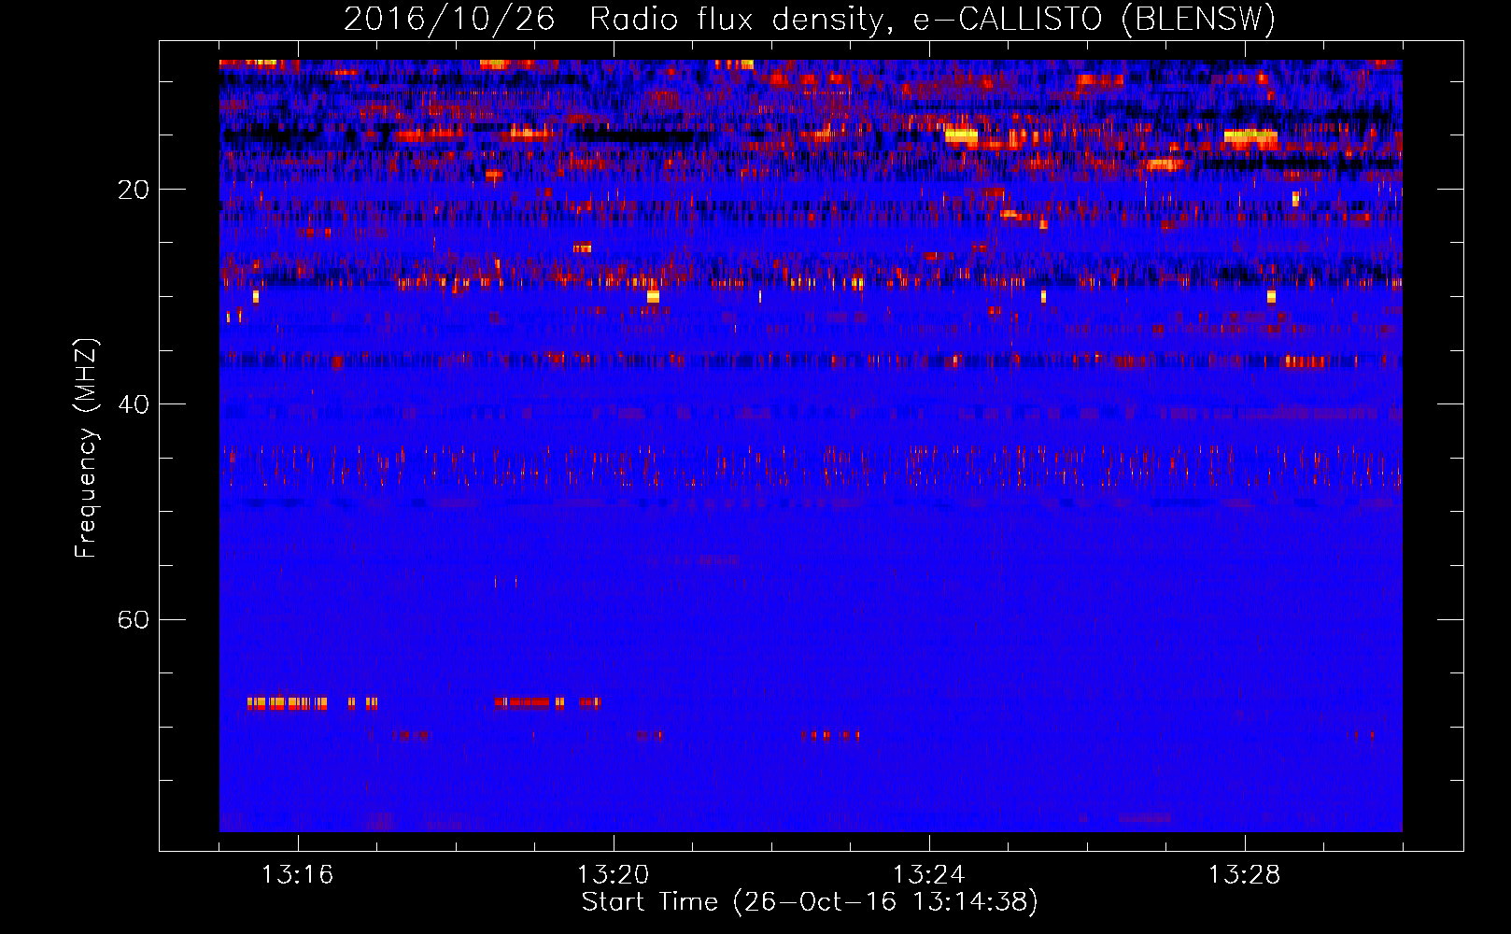Click the "Start Time (26-Oct-16 13:14:38)" x-axis label
Viewport: 1511px width, 934px height.
pos(810,902)
